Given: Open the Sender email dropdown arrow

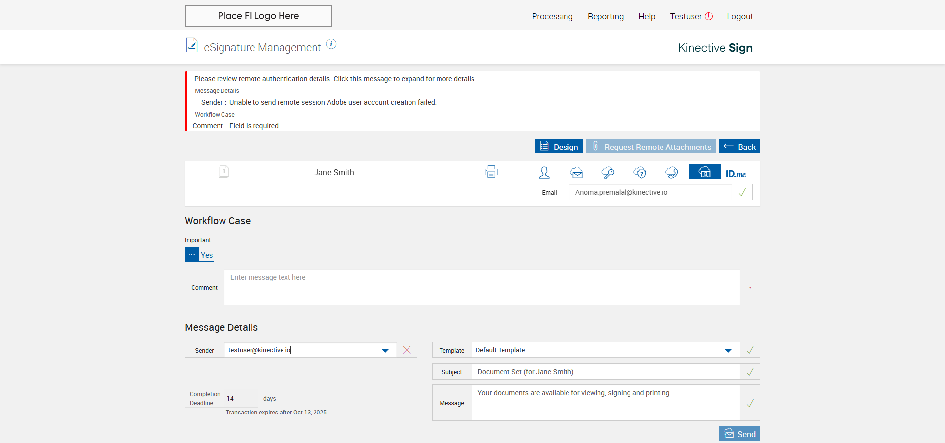Looking at the screenshot, I should click(385, 350).
